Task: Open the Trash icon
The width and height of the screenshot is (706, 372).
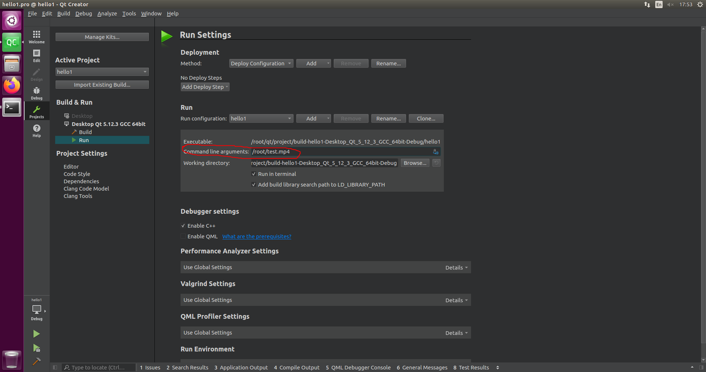Action: (12, 360)
